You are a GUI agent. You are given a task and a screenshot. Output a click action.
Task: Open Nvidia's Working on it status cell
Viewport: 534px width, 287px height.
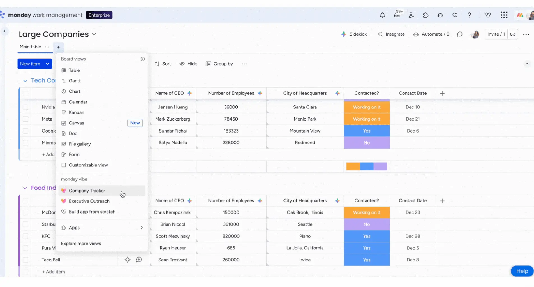click(x=367, y=107)
